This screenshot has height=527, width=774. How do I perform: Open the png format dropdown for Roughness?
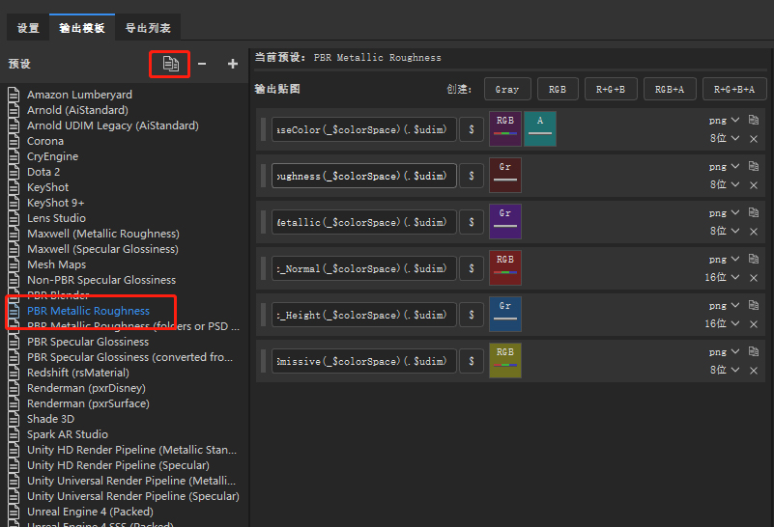pos(724,167)
